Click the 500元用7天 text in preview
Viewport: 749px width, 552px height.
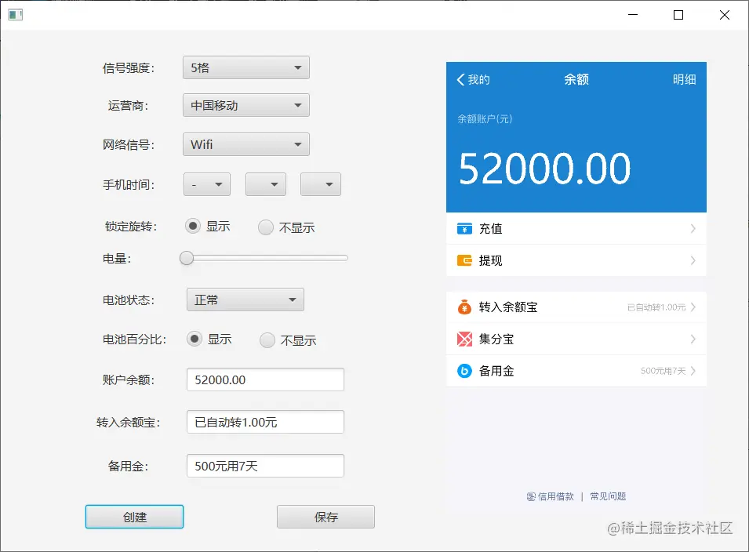click(663, 371)
